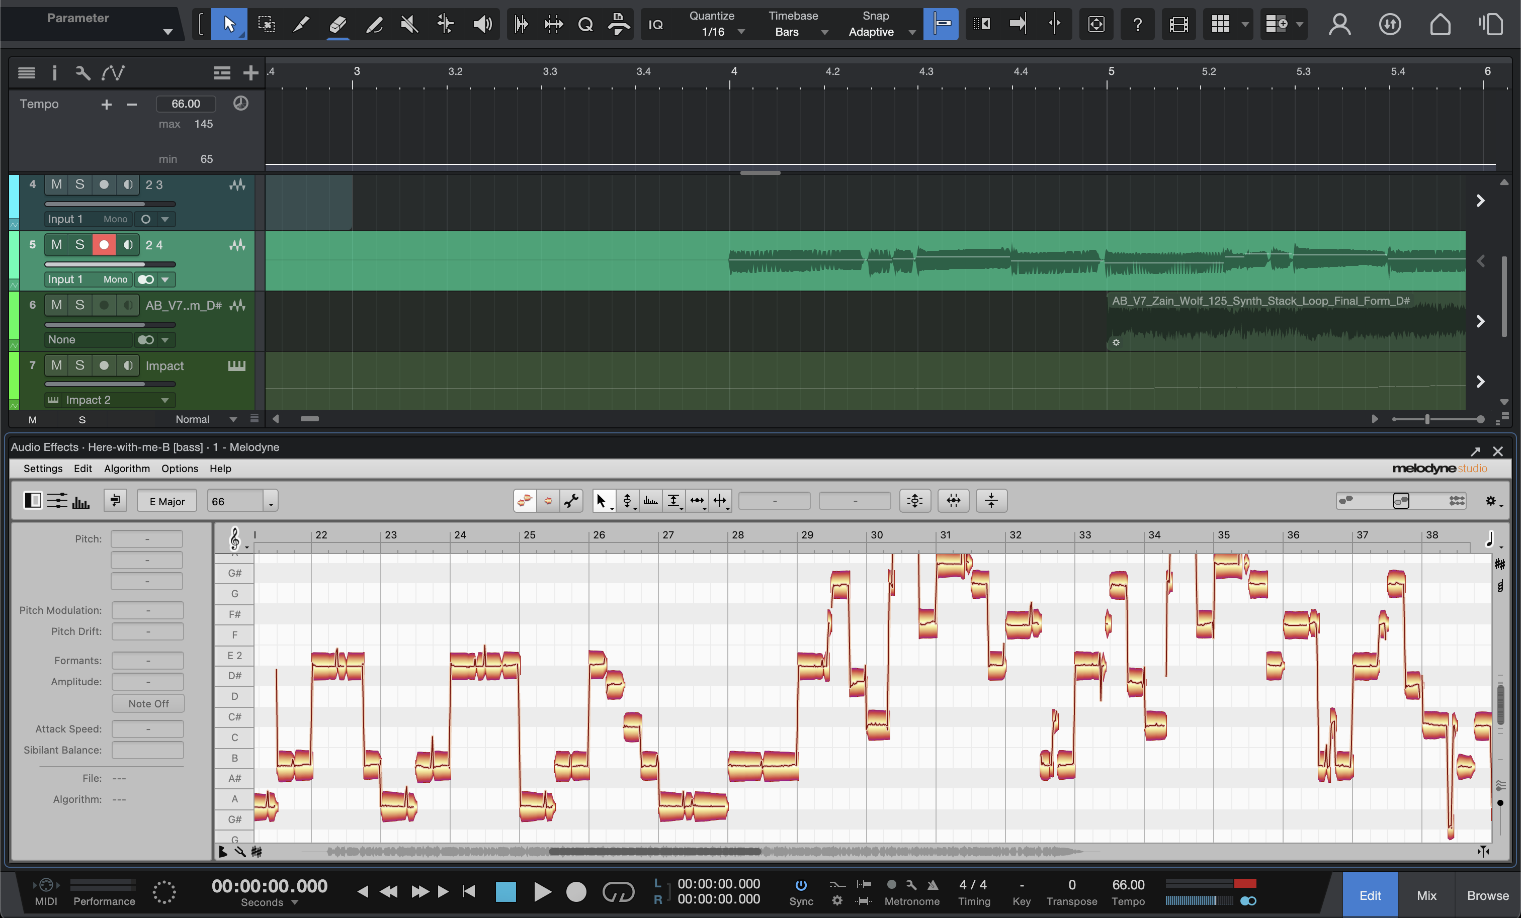This screenshot has width=1521, height=918.
Task: Mute the Impact track
Action: click(56, 365)
